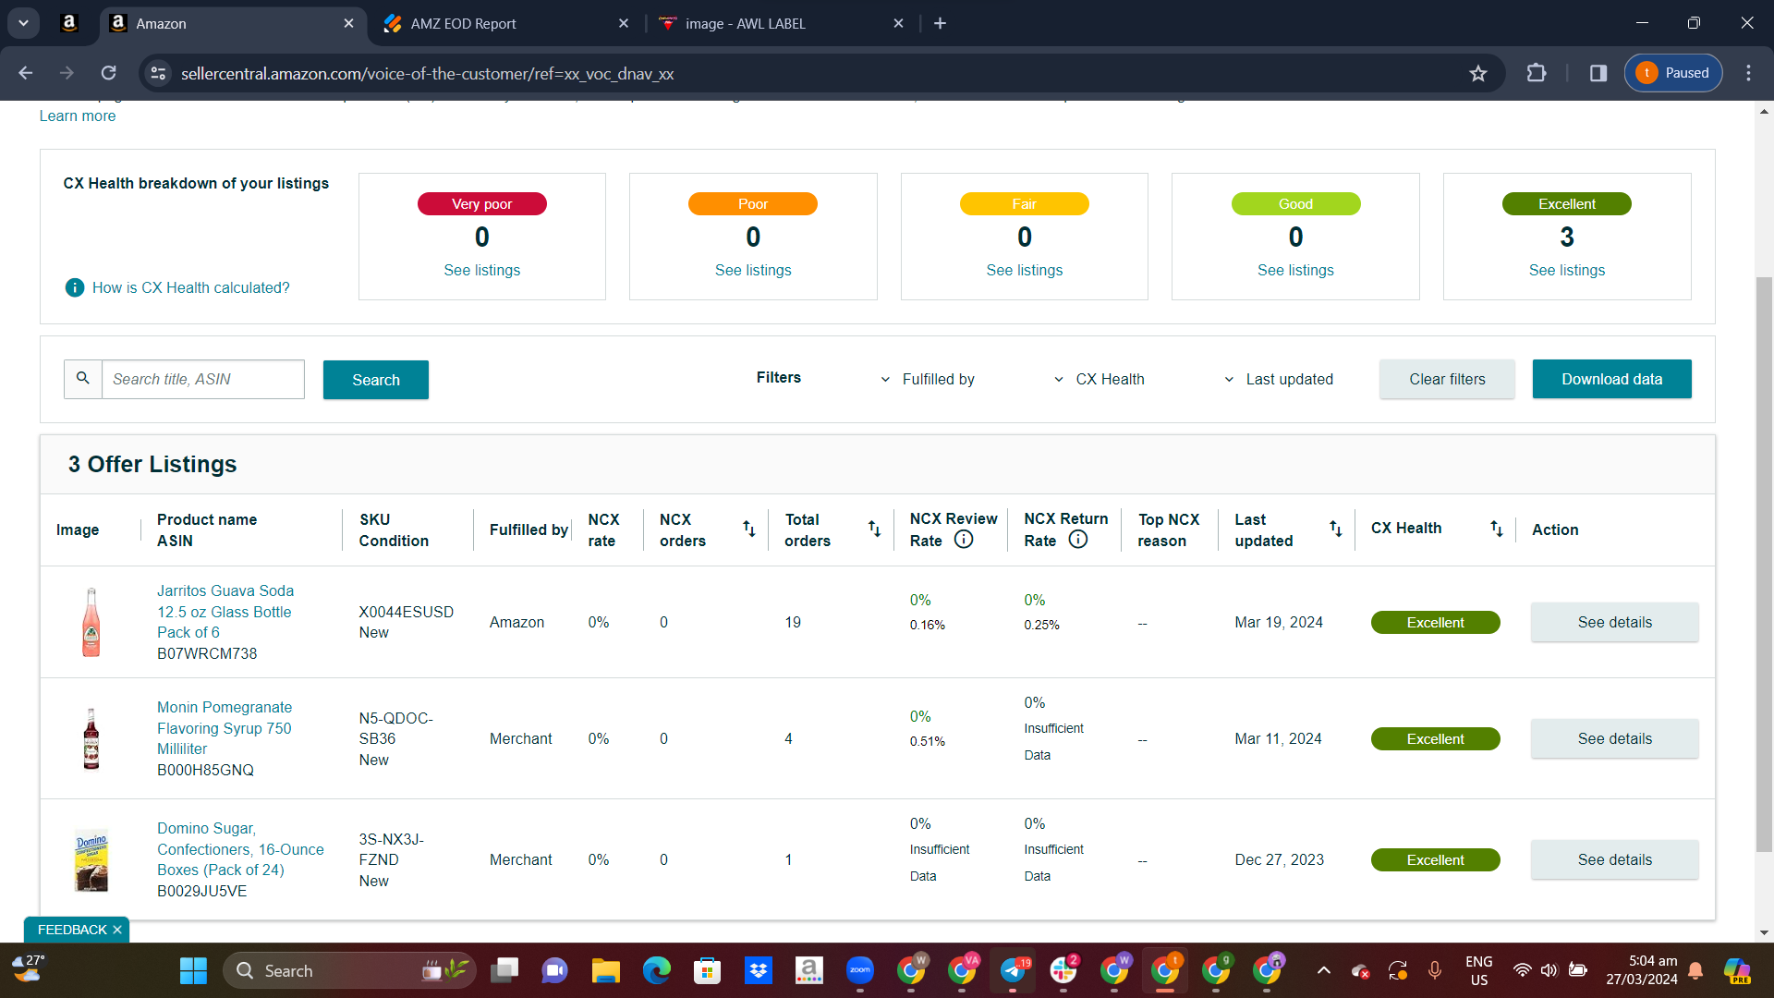Image resolution: width=1774 pixels, height=998 pixels.
Task: Open Telegram from the taskbar
Action: point(1014,970)
